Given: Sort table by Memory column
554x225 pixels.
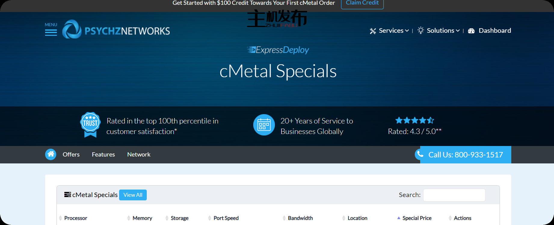Looking at the screenshot, I should point(142,218).
